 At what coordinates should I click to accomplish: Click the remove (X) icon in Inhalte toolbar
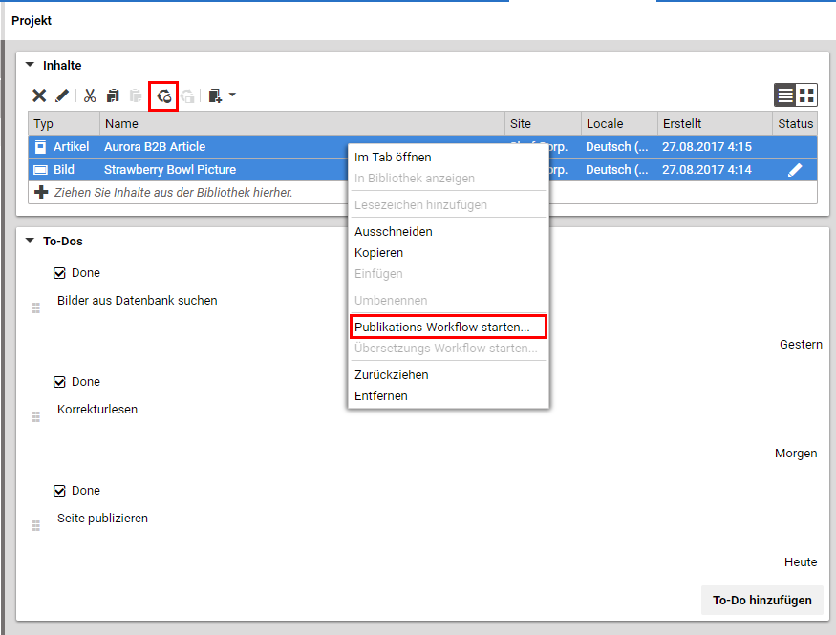click(39, 95)
